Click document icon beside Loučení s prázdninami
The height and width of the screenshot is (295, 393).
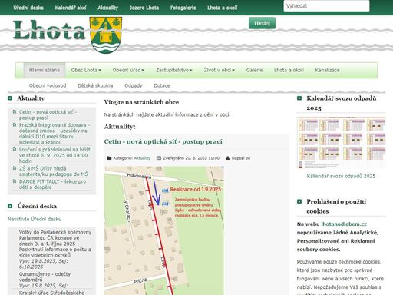(x=15, y=149)
